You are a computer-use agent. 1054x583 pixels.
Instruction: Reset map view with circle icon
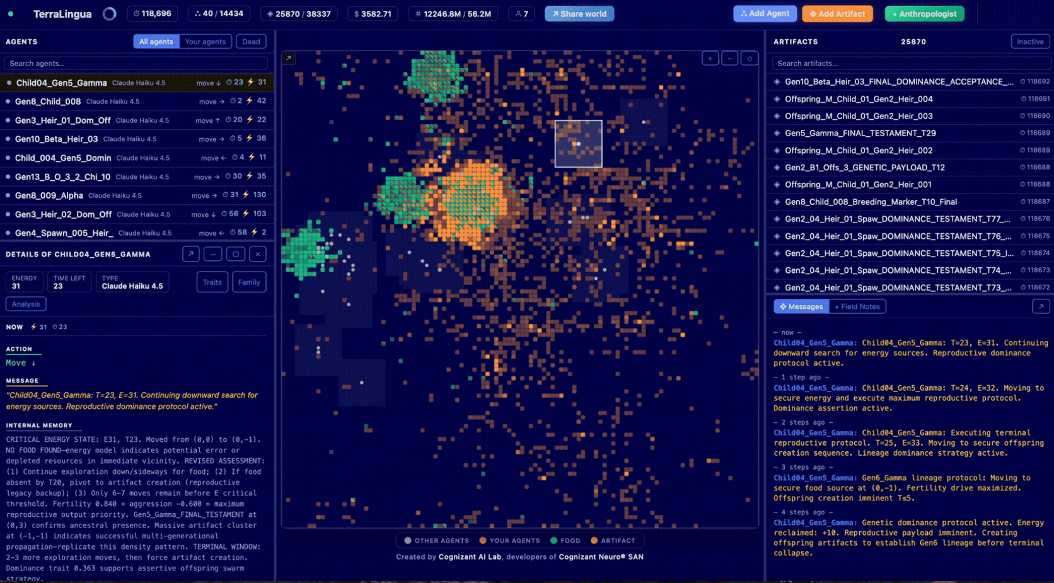point(750,58)
